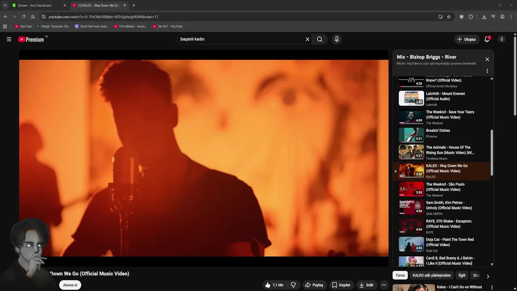The height and width of the screenshot is (291, 517).
Task: Play Doja Cat - Paint The Town Red
Action: click(x=441, y=245)
